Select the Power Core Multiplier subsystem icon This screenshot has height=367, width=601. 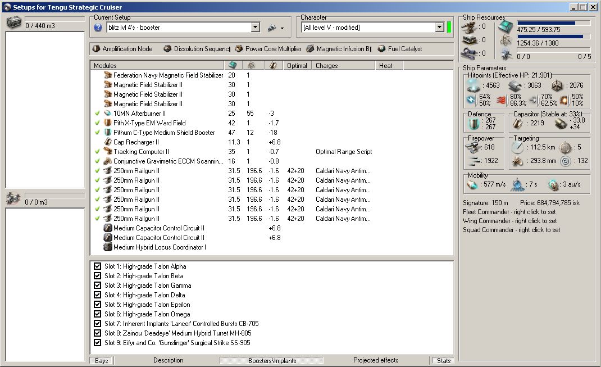click(x=239, y=49)
